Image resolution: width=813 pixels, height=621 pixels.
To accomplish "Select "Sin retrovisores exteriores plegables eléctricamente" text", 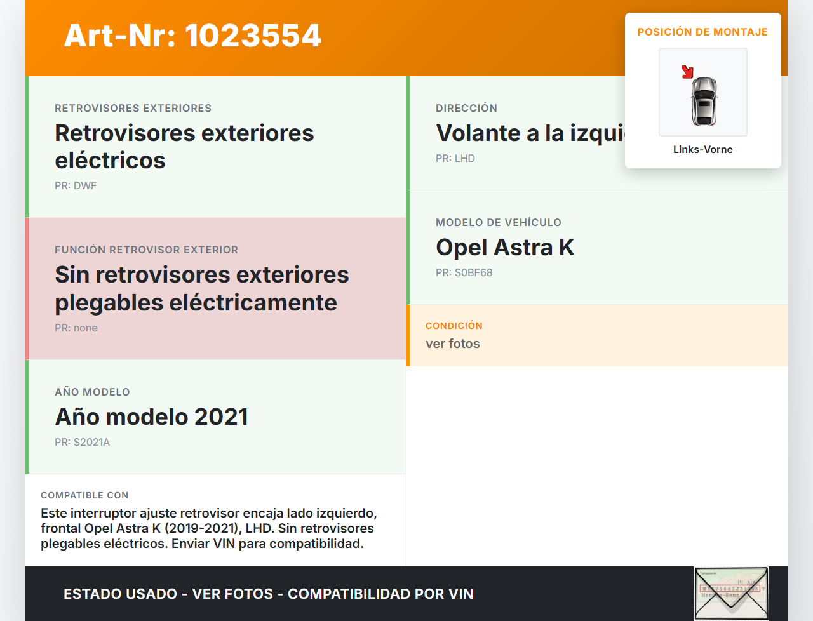I will [202, 288].
